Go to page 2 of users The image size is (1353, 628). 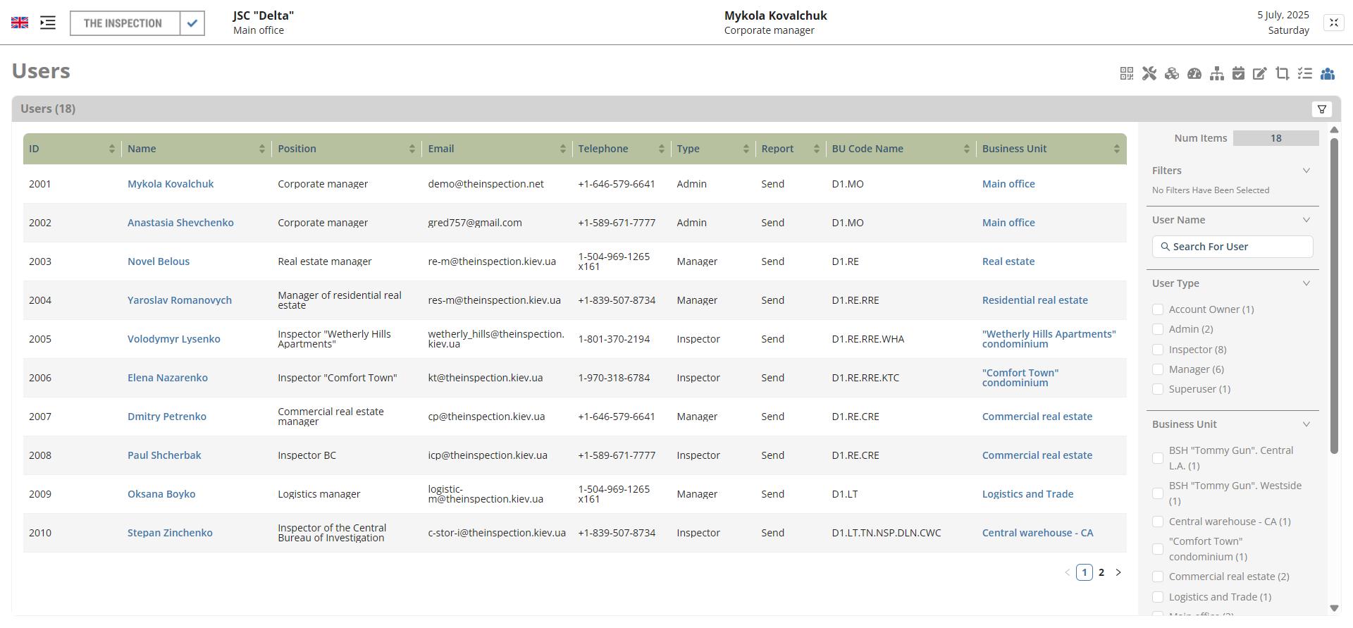tap(1101, 572)
